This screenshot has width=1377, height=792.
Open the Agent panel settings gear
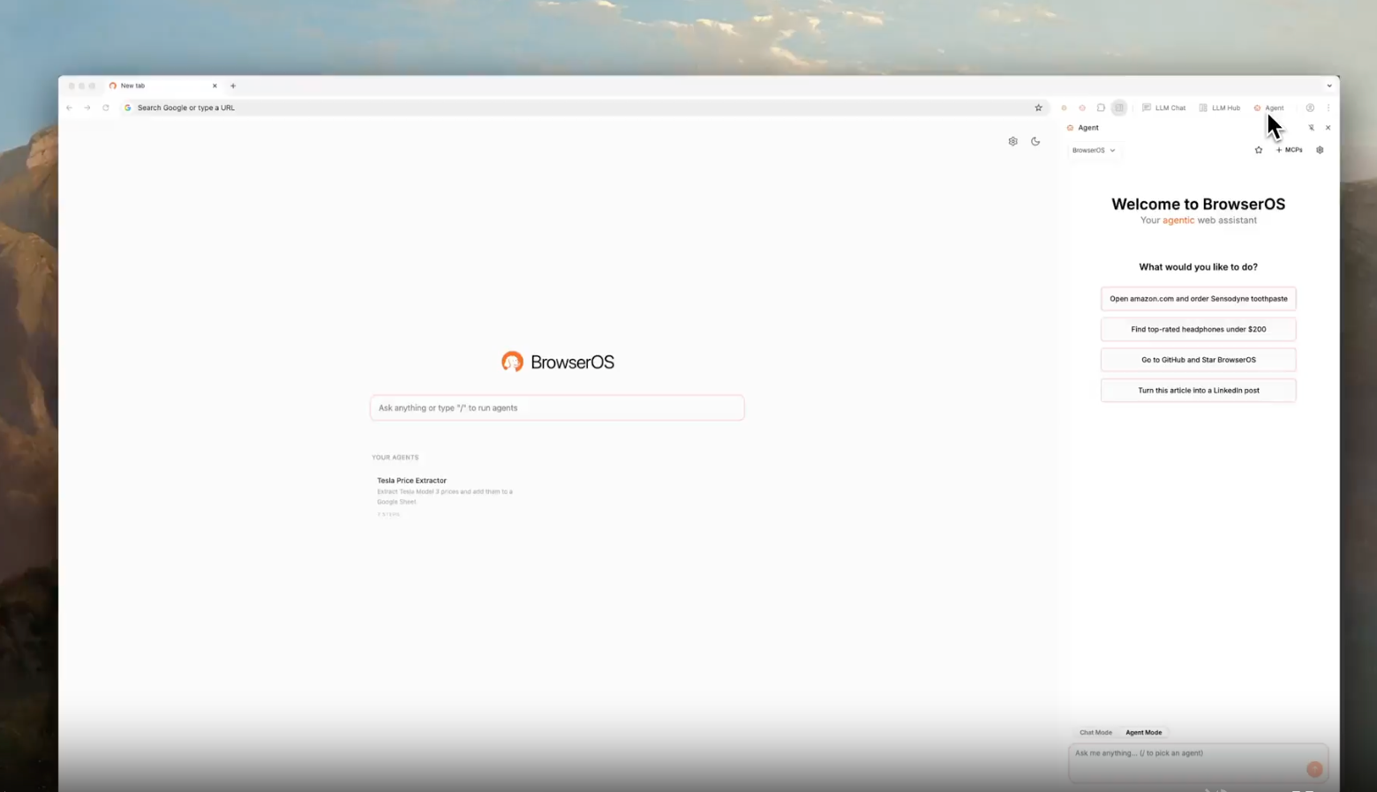point(1320,150)
